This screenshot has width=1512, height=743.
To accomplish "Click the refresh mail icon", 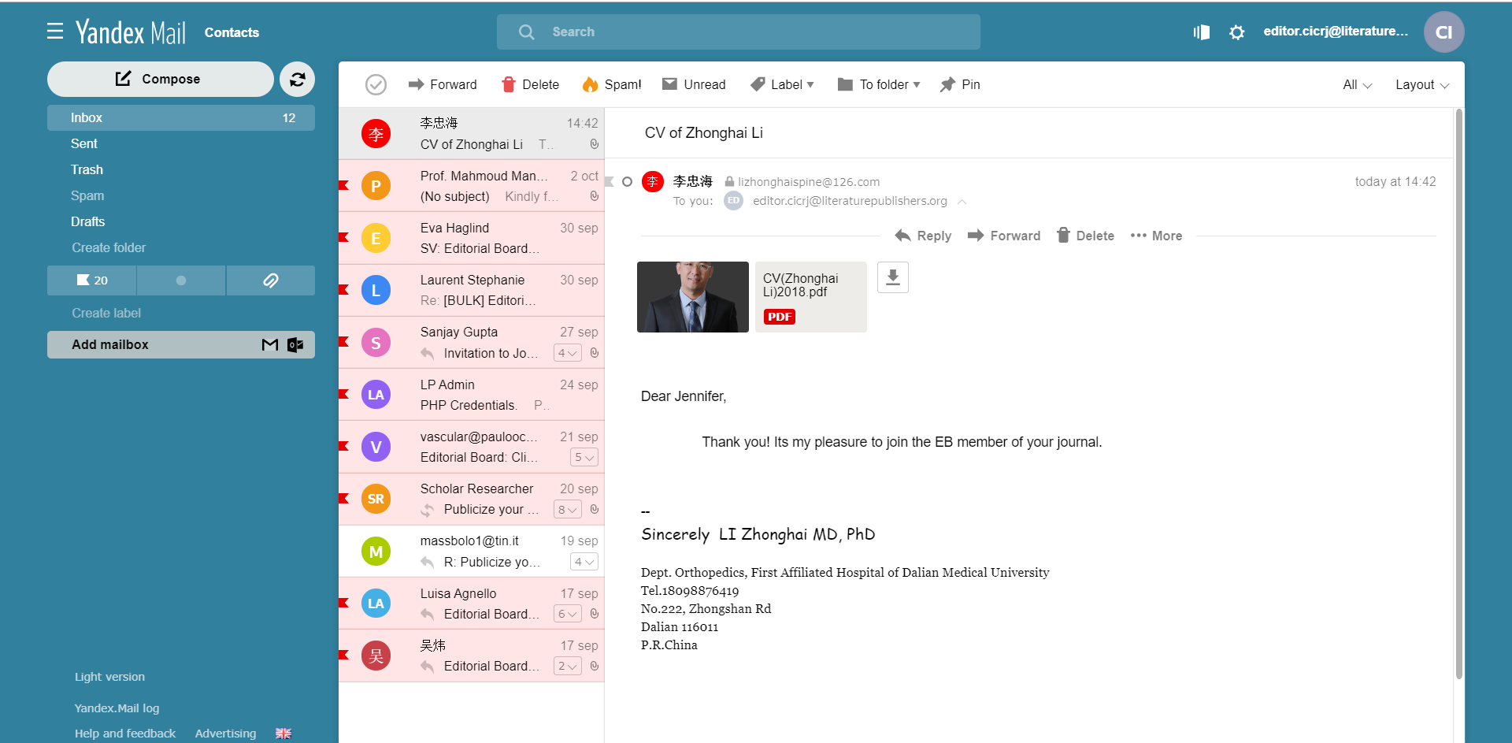I will pos(297,80).
